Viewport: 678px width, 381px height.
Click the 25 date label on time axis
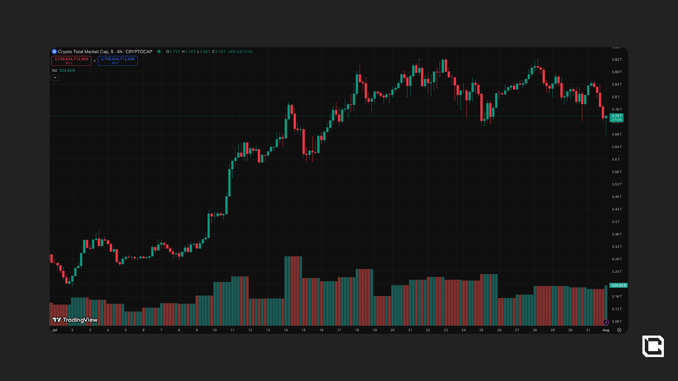481,330
